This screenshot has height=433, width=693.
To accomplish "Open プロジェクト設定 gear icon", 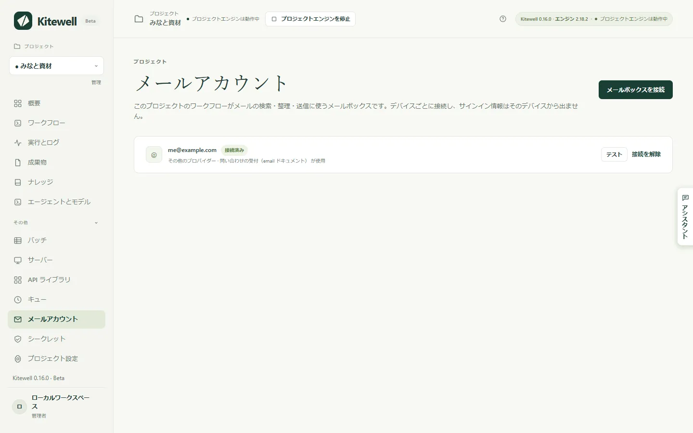I will [x=18, y=359].
